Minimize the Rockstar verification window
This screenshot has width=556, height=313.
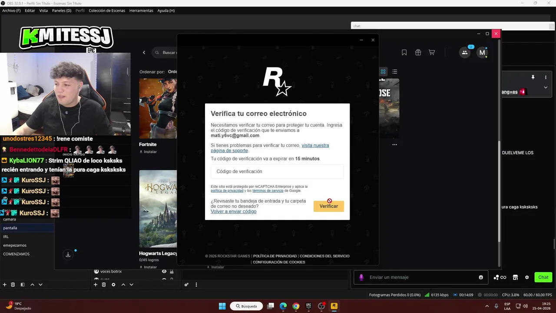[361, 40]
